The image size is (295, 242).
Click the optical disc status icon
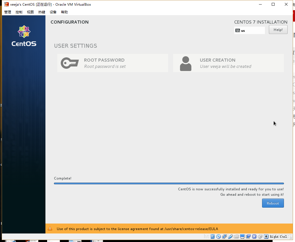[218, 237]
